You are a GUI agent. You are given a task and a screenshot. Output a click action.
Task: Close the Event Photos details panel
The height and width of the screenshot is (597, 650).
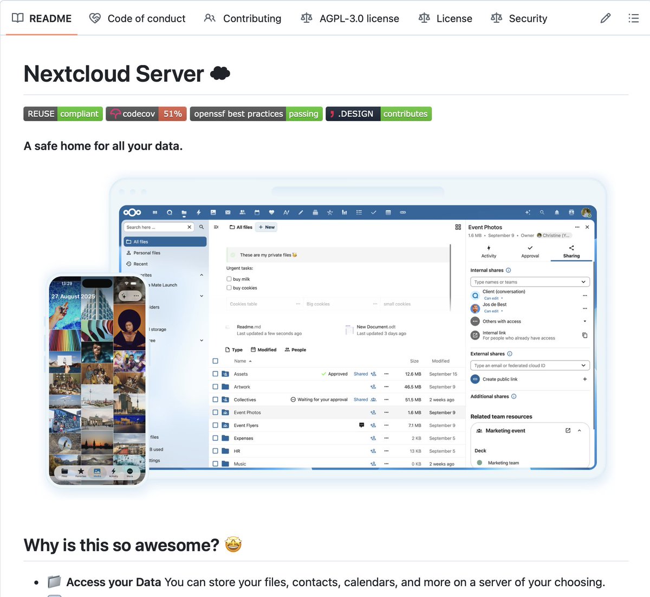[587, 227]
